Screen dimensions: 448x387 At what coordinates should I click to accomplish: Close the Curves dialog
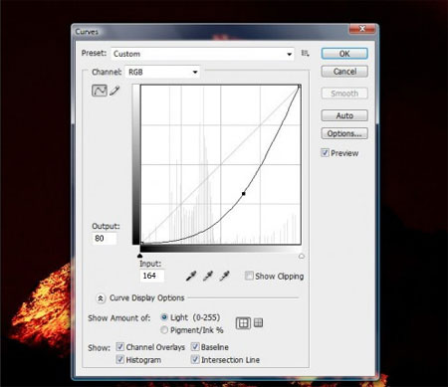[362, 29]
